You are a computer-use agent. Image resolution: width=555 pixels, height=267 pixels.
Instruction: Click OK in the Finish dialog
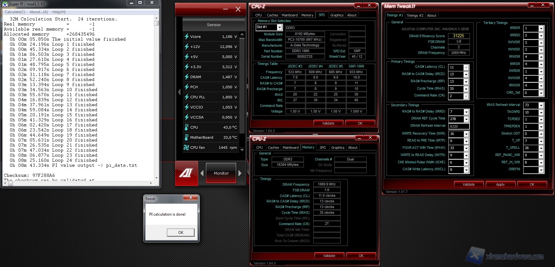pyautogui.click(x=180, y=232)
